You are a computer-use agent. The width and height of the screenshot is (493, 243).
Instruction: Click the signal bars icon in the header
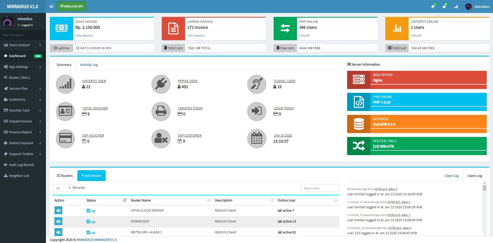coord(456,6)
